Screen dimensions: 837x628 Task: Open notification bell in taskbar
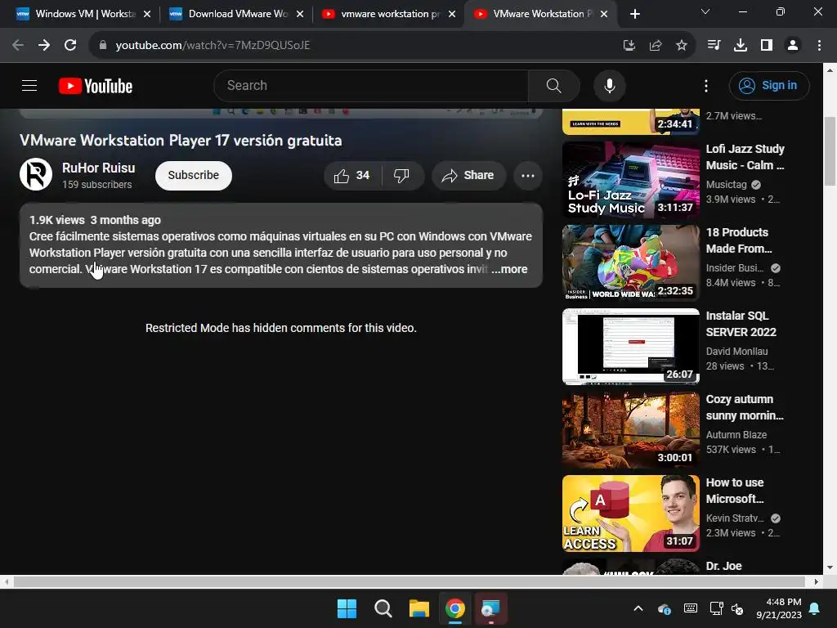[815, 608]
